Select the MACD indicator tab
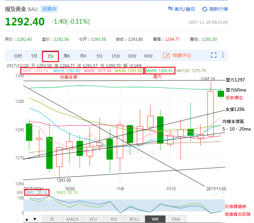This screenshot has width=254, height=223. [73, 219]
